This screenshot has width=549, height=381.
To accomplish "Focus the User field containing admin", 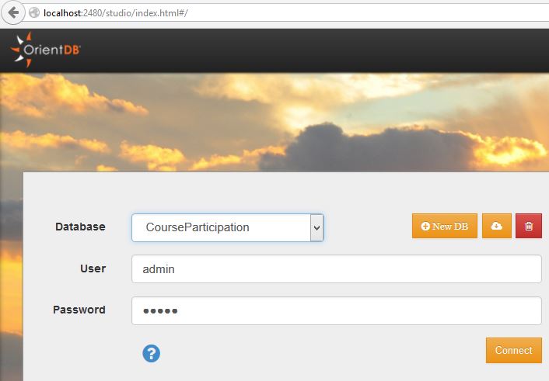I will pyautogui.click(x=336, y=269).
